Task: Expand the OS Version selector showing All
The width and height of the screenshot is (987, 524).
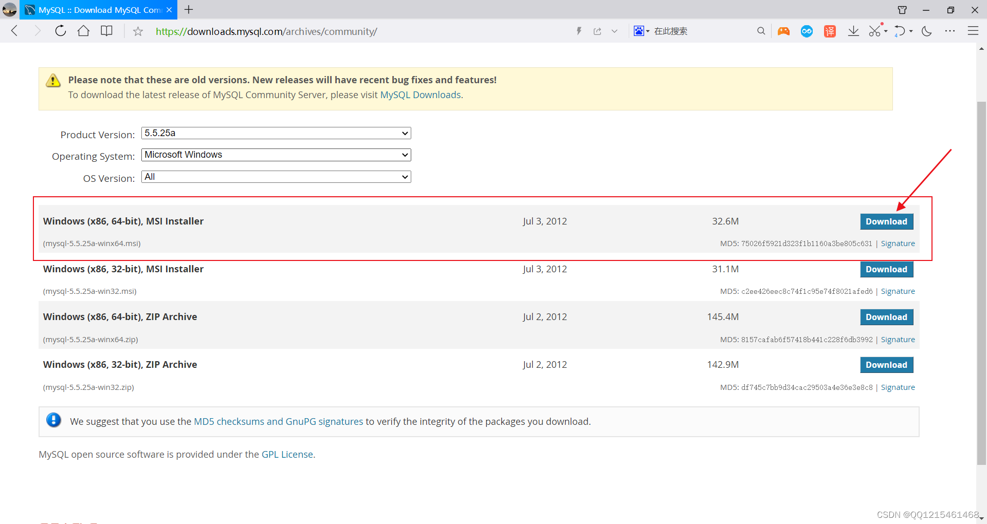Action: click(276, 177)
